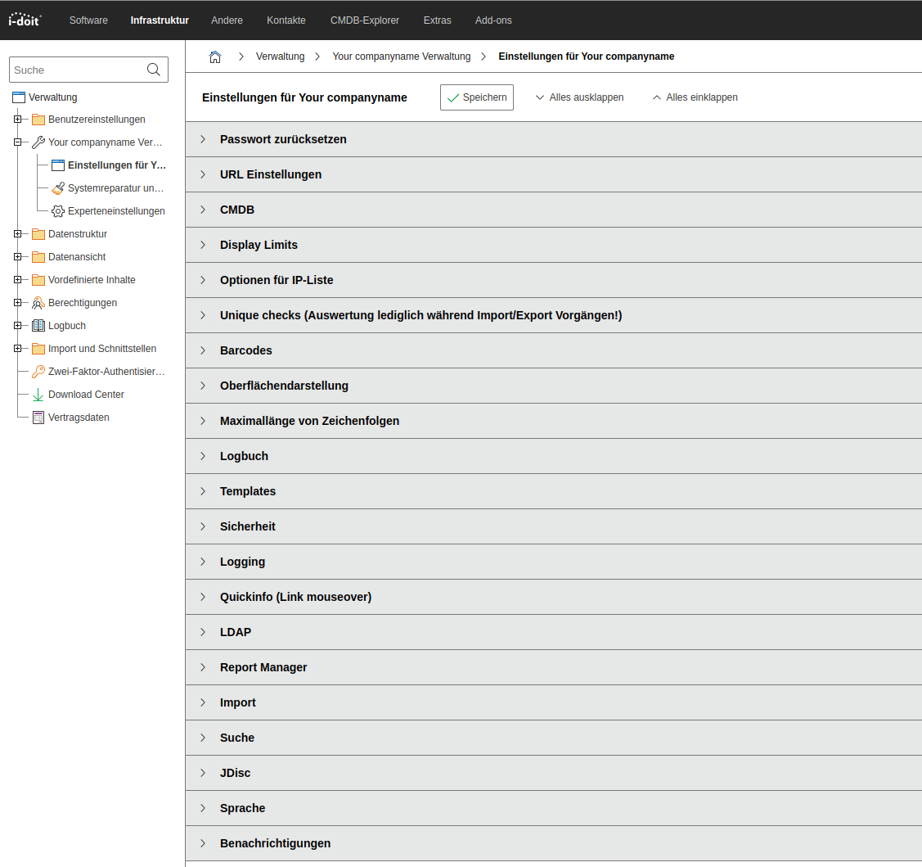Click the Systemreparatur brush icon
Viewport: 922px width, 867px height.
point(57,188)
